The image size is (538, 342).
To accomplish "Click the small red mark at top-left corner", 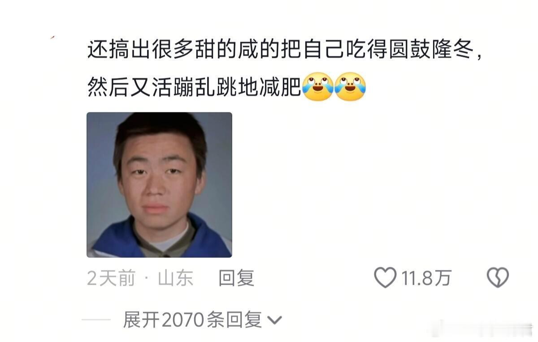I will point(52,38).
